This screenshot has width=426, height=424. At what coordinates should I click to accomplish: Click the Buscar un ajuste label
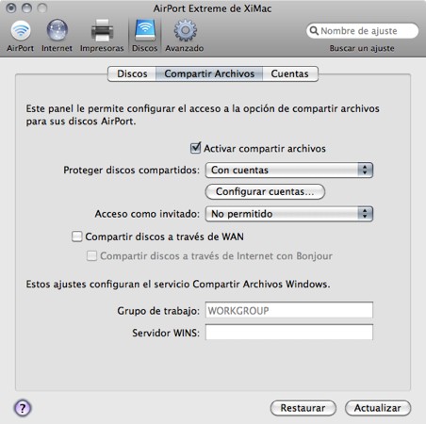362,48
